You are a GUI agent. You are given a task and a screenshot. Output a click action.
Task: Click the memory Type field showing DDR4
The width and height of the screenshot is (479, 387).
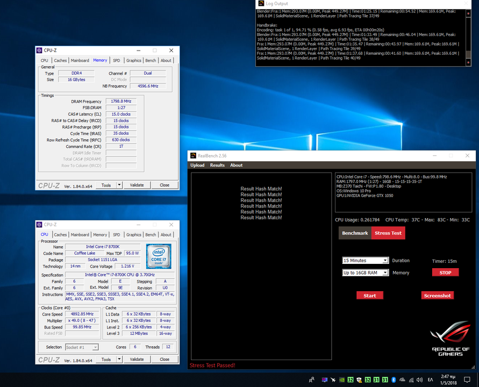click(x=76, y=73)
